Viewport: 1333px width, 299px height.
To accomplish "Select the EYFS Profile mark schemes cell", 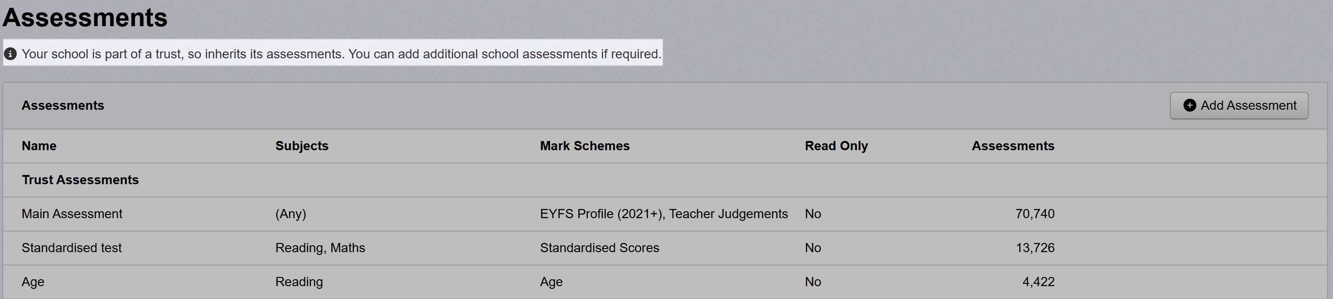I will (x=663, y=214).
